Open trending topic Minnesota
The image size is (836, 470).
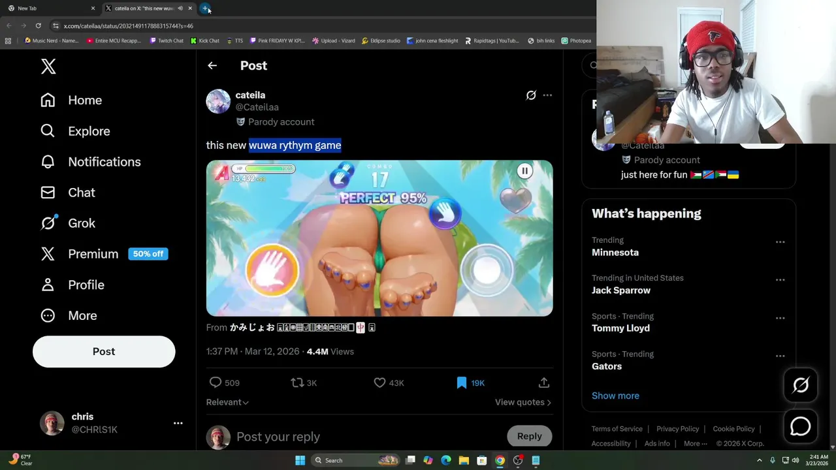[x=615, y=252]
